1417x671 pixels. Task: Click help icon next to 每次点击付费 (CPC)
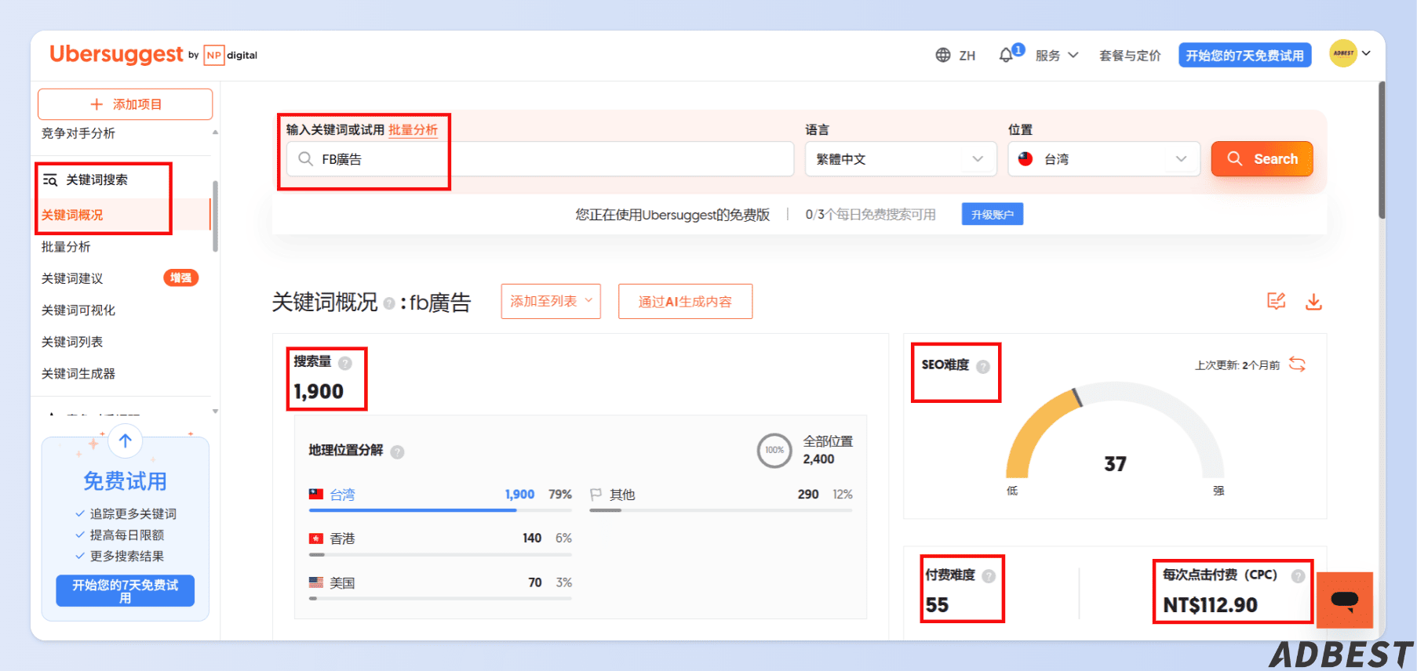[1299, 576]
